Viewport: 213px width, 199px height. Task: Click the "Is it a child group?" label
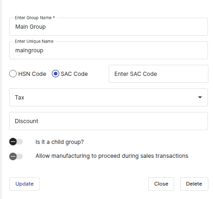point(60,142)
